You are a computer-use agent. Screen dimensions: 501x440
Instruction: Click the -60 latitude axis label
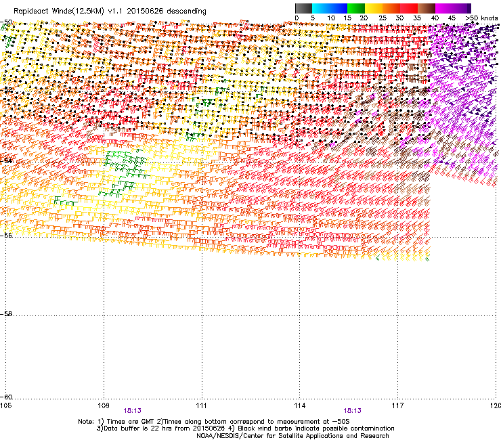pos(7,397)
